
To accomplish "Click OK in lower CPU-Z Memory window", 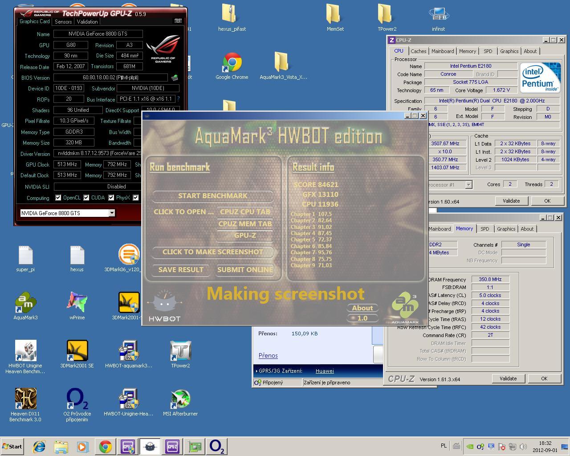I will (544, 379).
